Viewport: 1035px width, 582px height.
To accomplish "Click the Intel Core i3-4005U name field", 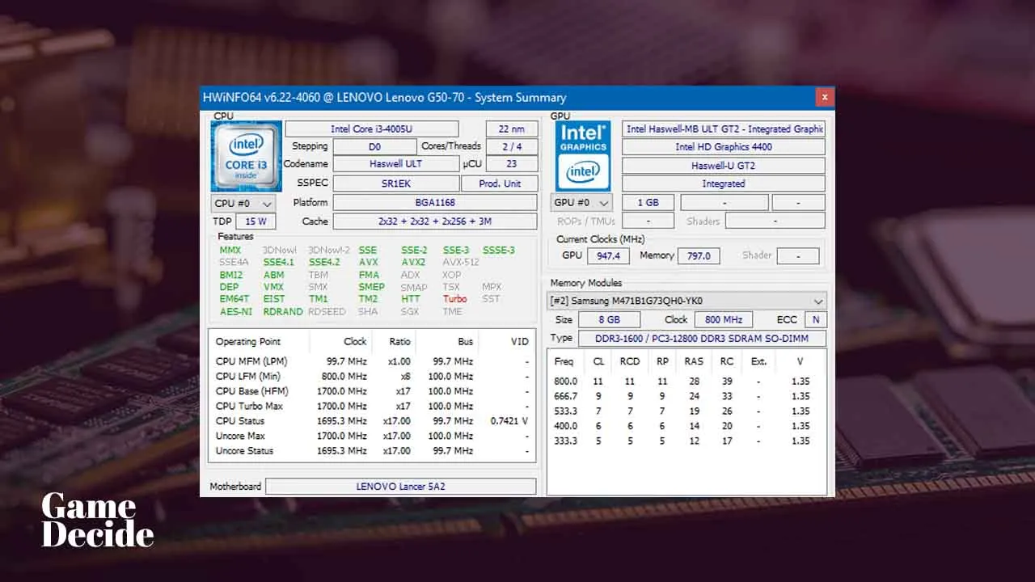I will pyautogui.click(x=372, y=129).
